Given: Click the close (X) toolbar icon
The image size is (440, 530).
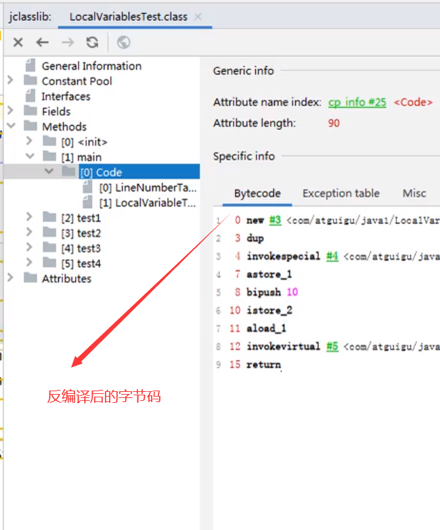Looking at the screenshot, I should (18, 42).
